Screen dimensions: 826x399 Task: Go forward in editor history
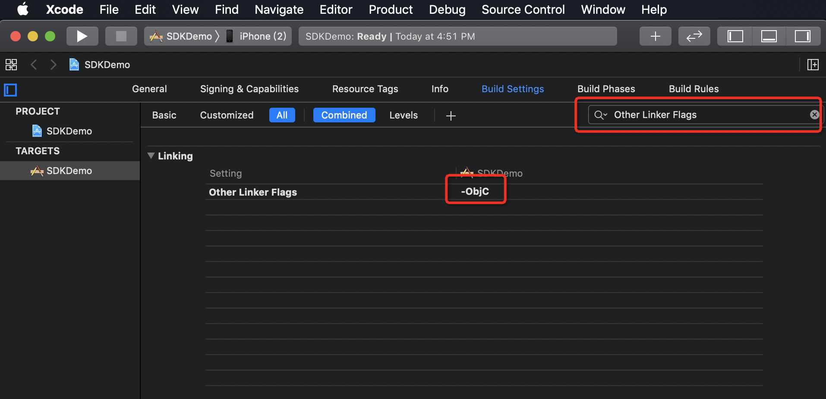[x=53, y=65]
